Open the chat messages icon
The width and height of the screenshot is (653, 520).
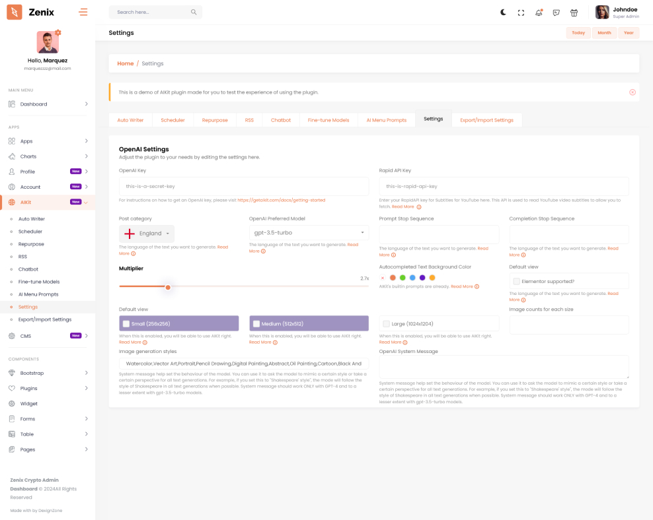click(x=557, y=12)
